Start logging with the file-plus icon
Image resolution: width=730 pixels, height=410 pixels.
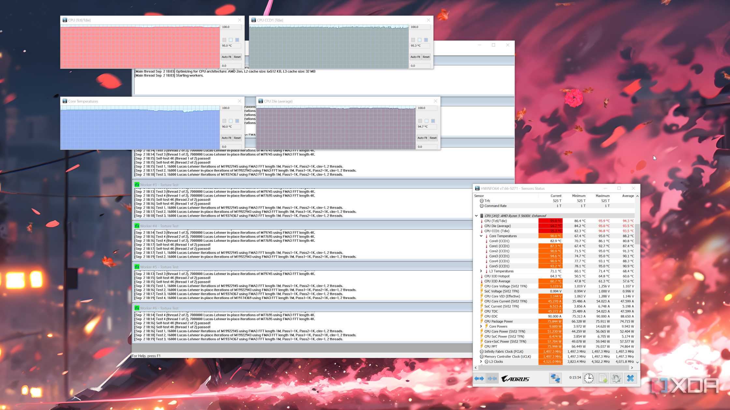click(603, 378)
